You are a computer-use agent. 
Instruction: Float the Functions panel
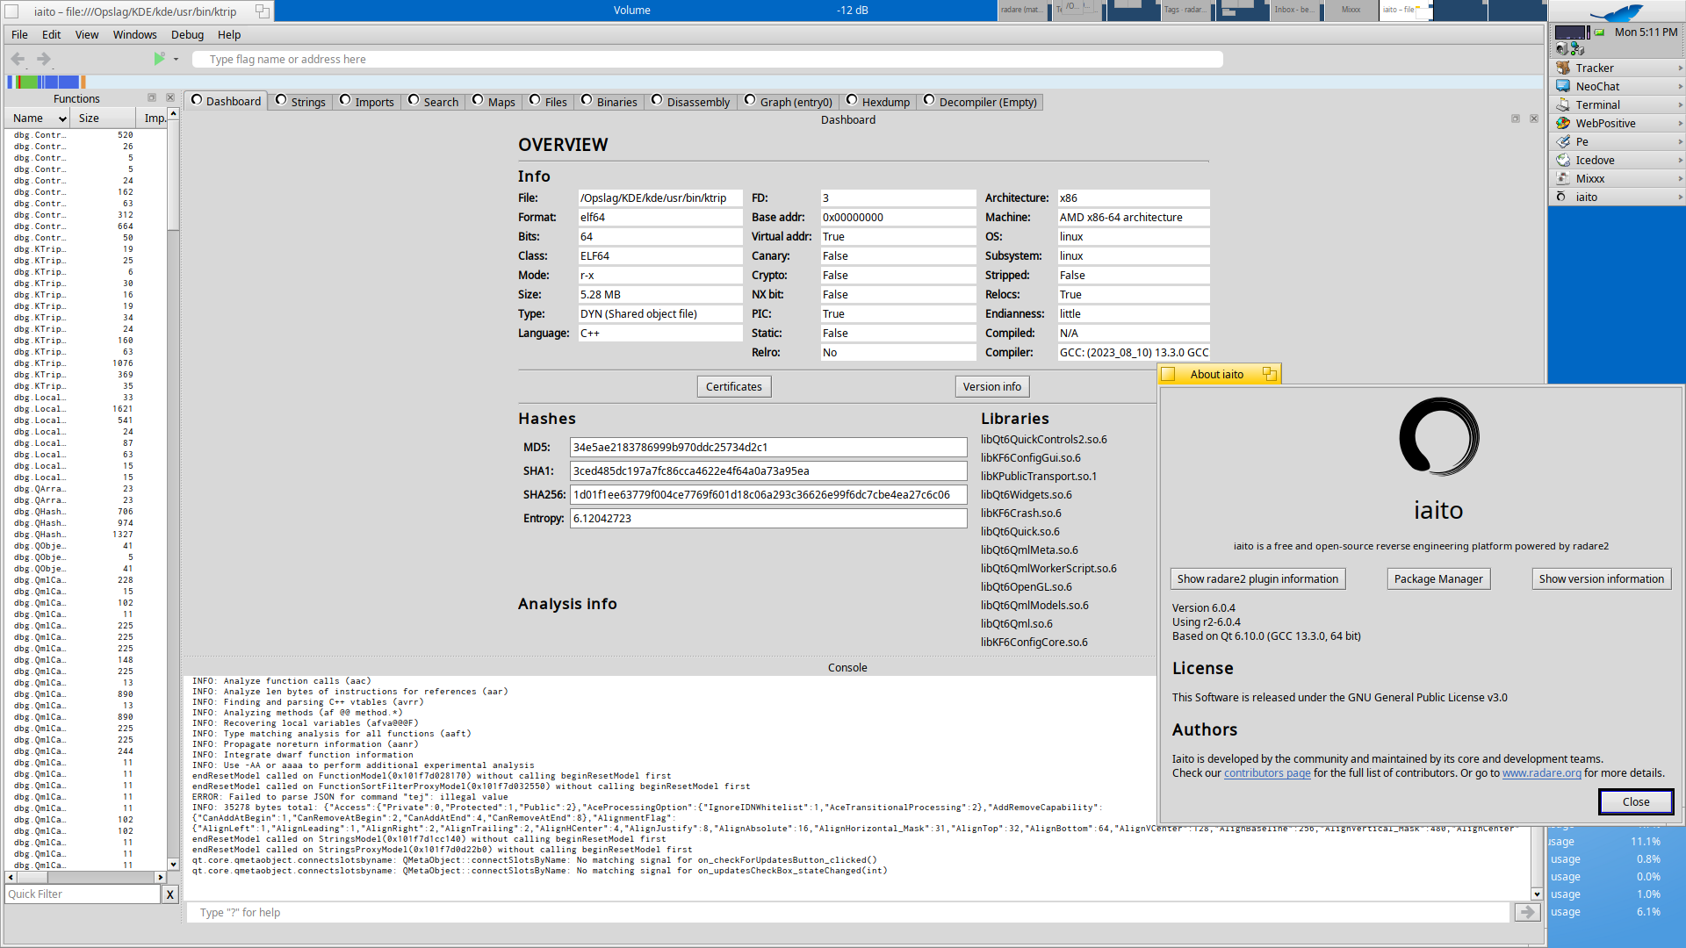pos(152,98)
